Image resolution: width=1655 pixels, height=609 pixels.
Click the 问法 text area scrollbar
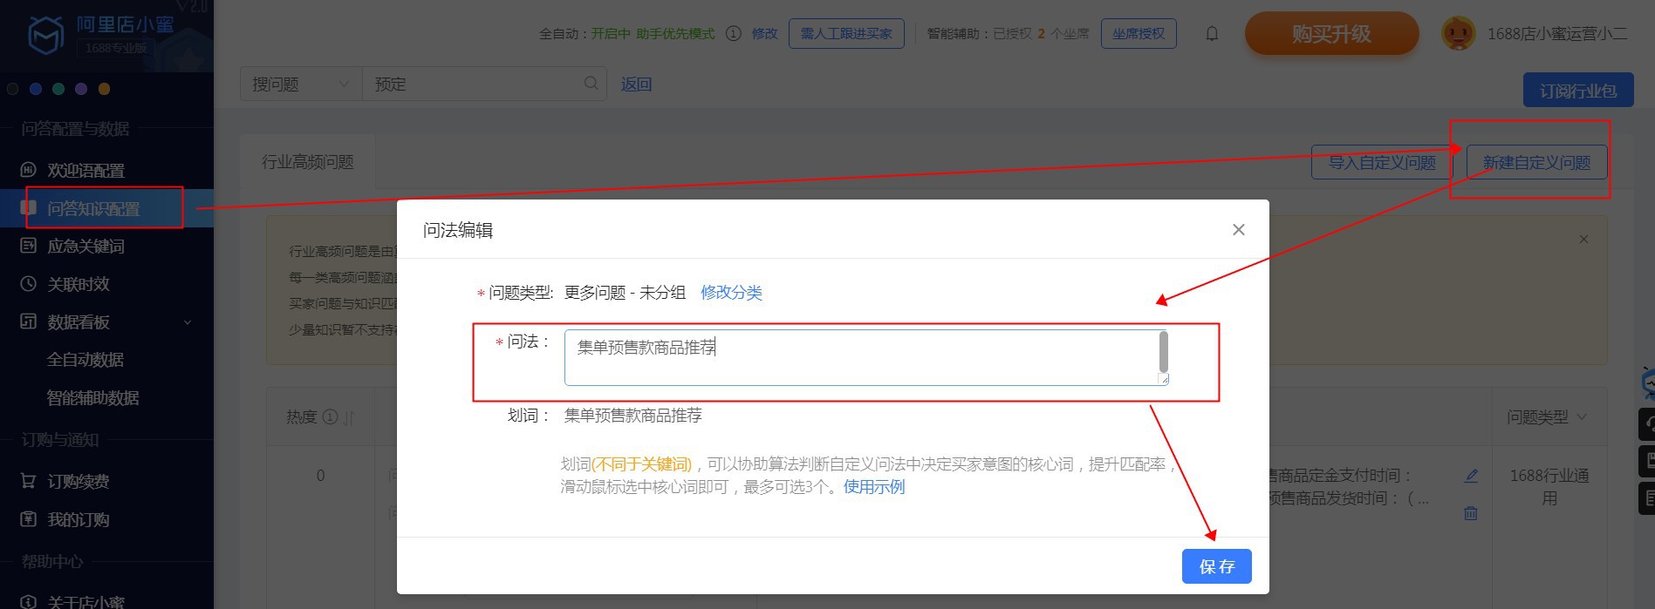1163,351
